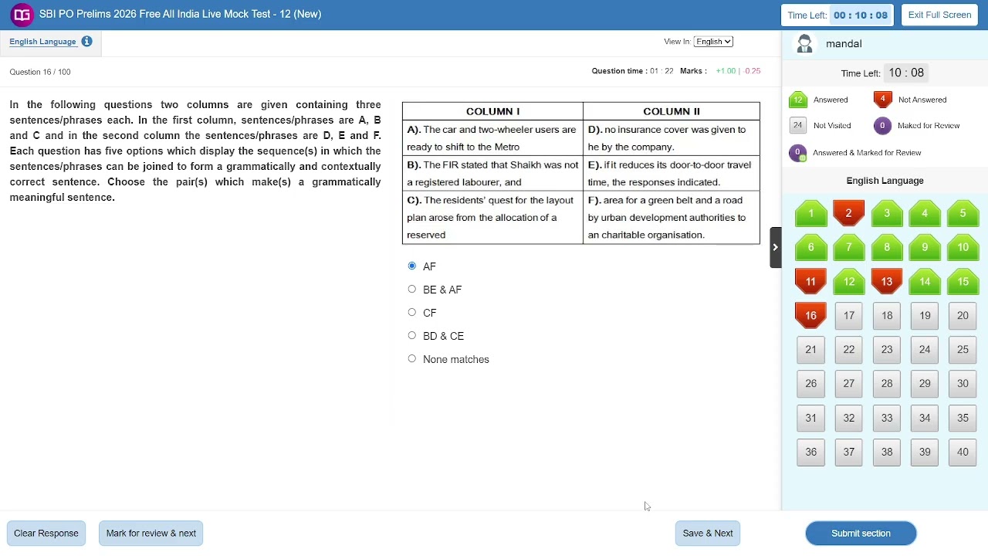Viewport: 988px width, 556px height.
Task: Go to question 15
Action: pos(963,282)
